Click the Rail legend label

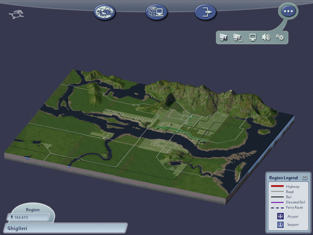pos(289,197)
